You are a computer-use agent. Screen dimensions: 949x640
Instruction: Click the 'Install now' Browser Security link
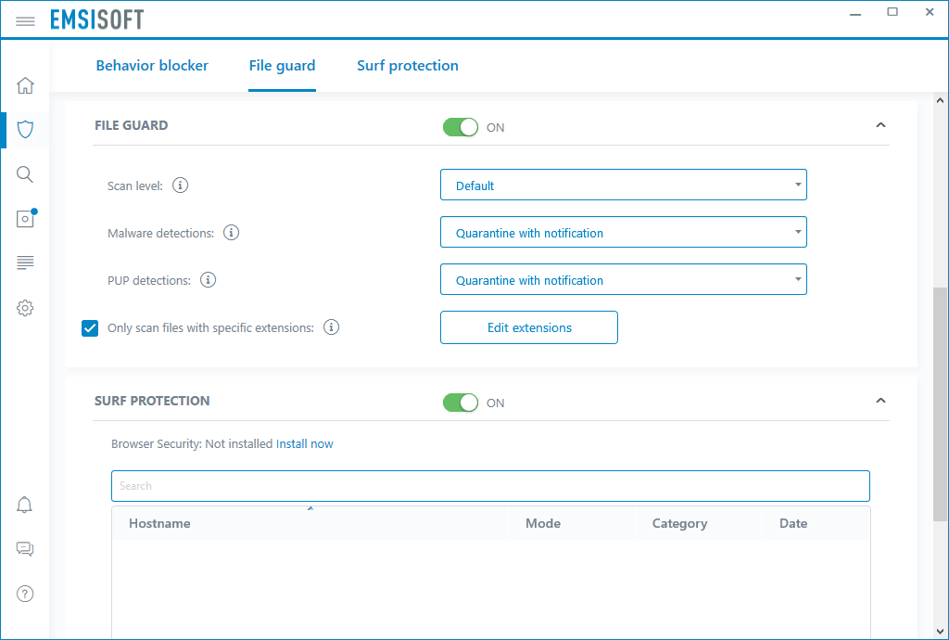(305, 443)
